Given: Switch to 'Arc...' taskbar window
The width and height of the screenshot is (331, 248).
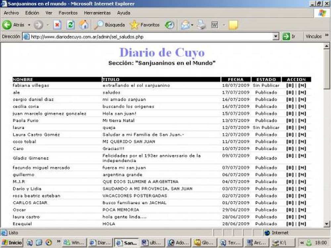Looking at the screenshot, I should (x=257, y=242).
